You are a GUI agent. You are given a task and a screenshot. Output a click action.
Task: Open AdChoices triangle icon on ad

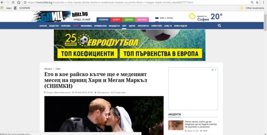point(213,70)
